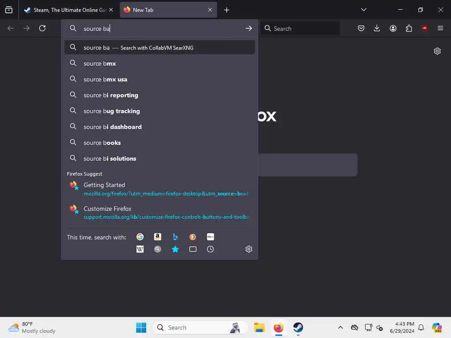Save to Pocket icon
This screenshot has height=338, width=451.
(x=361, y=28)
